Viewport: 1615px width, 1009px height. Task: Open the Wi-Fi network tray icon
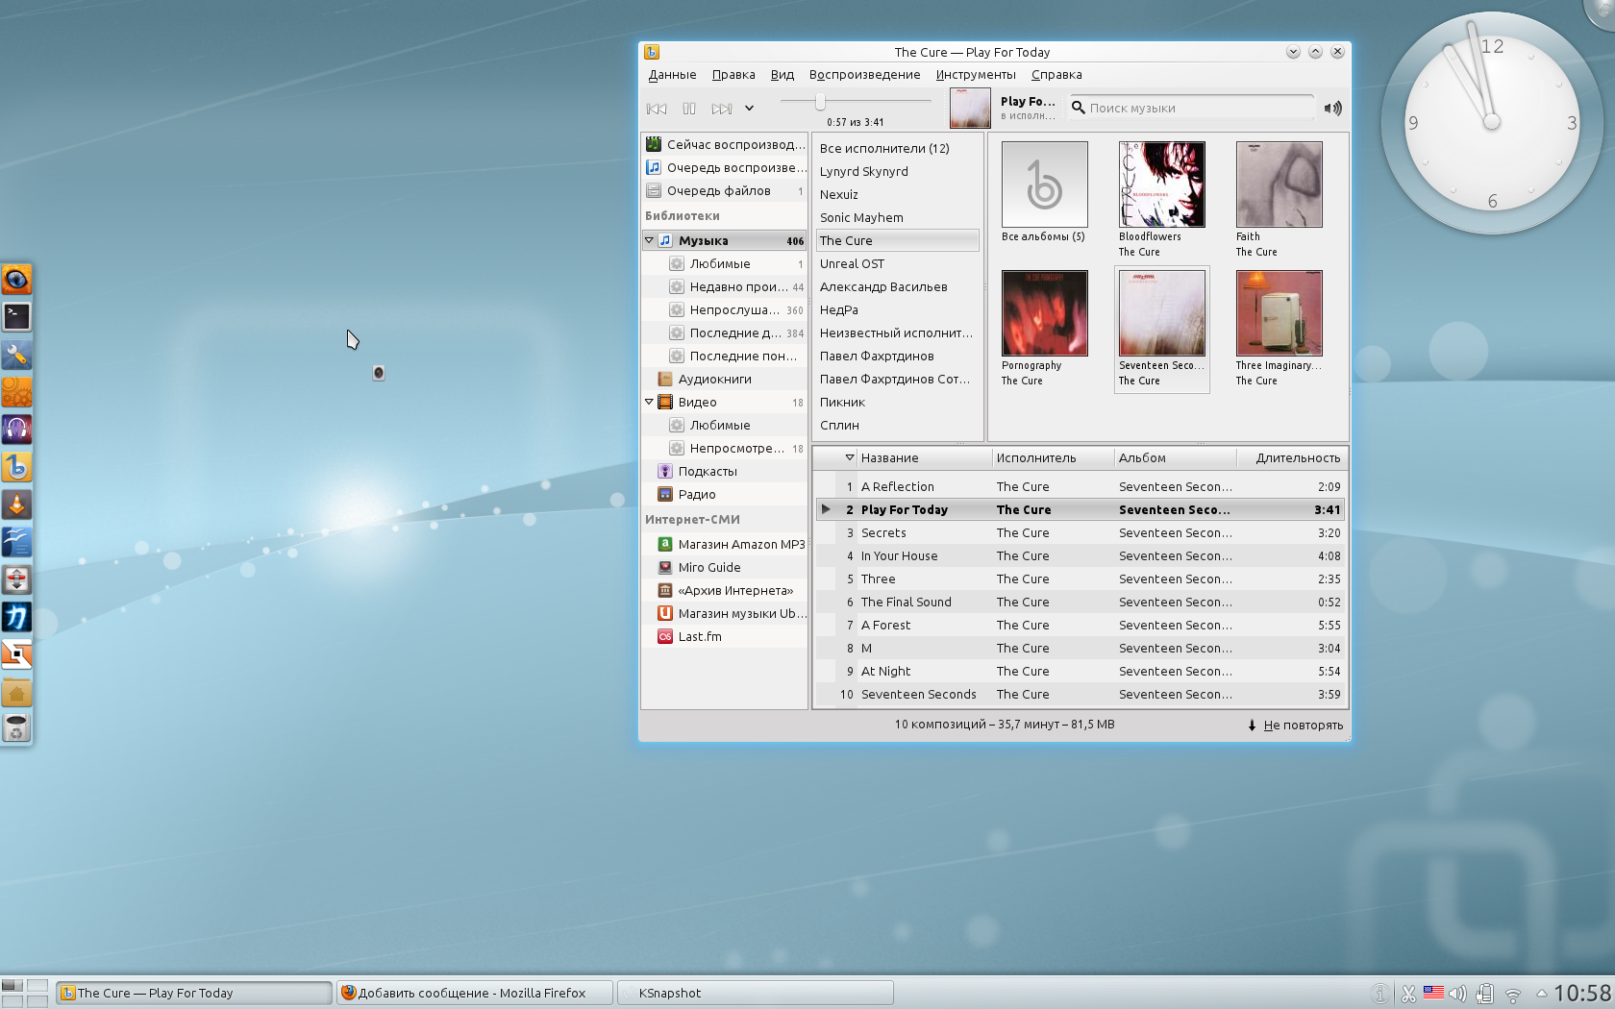[x=1512, y=995]
